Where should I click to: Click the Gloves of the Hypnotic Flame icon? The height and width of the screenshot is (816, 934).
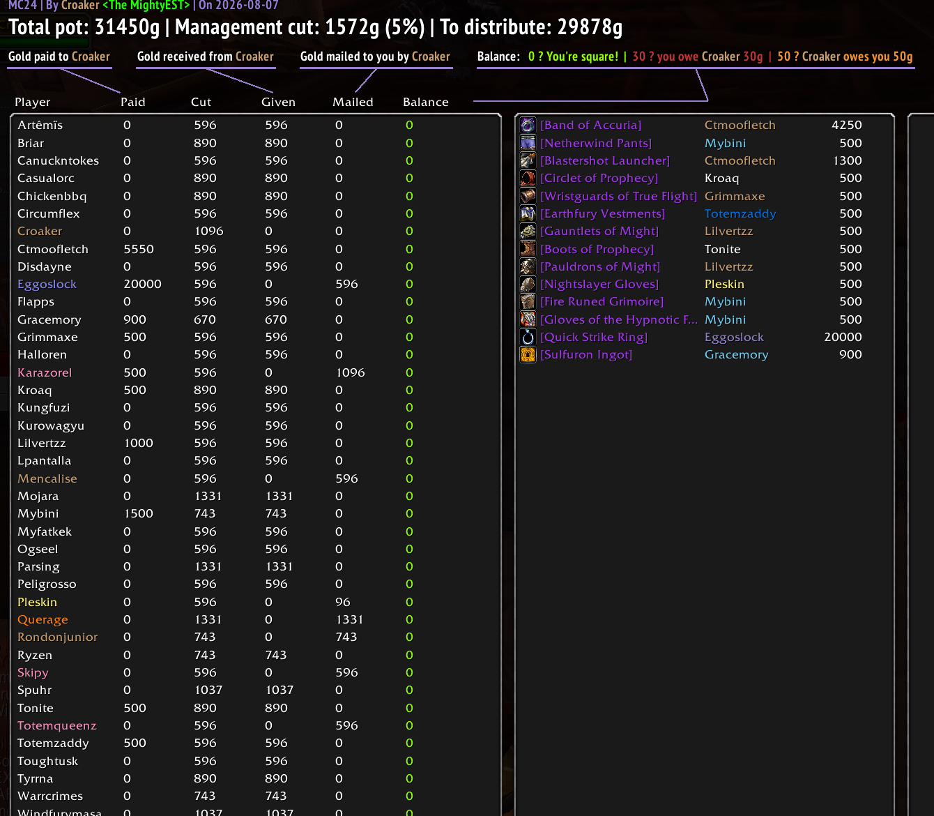(528, 319)
